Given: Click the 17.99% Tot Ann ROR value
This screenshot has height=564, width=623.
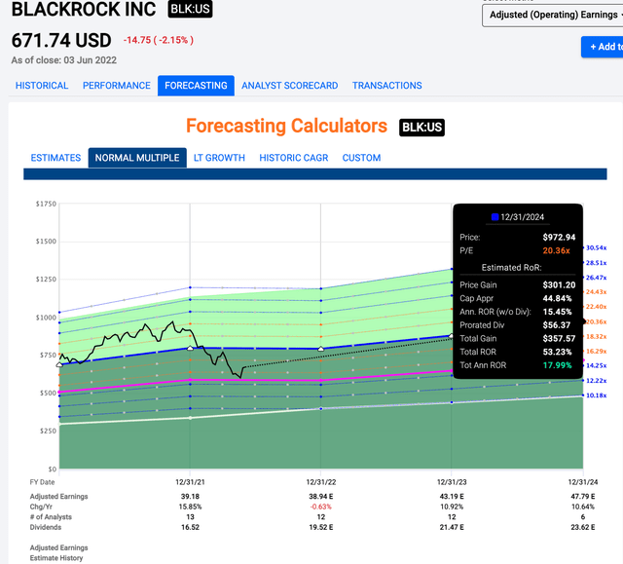Looking at the screenshot, I should [557, 365].
